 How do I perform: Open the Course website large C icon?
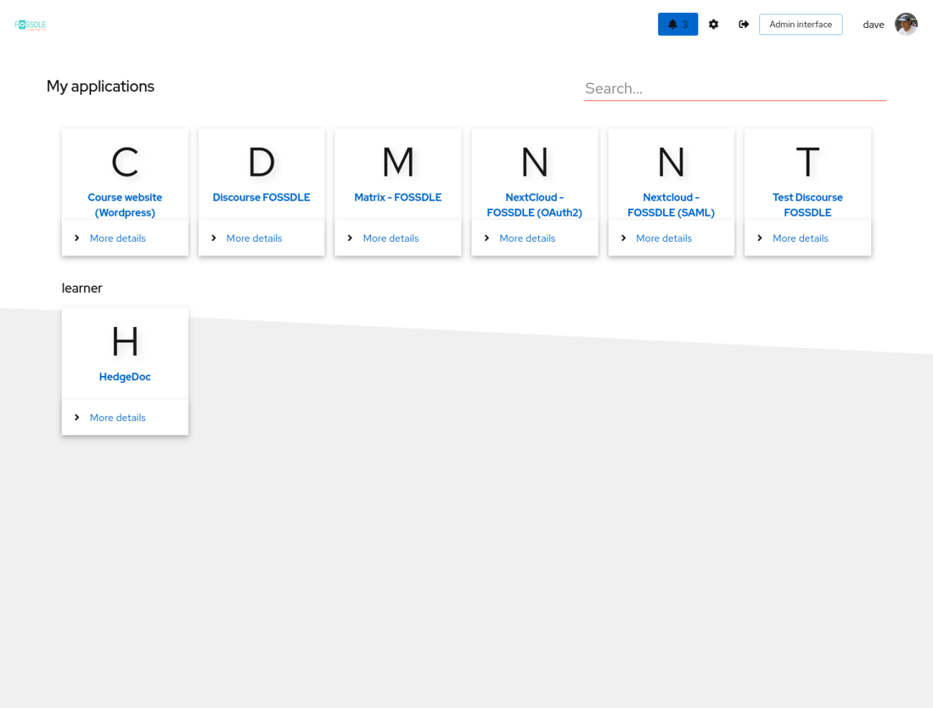pyautogui.click(x=125, y=162)
